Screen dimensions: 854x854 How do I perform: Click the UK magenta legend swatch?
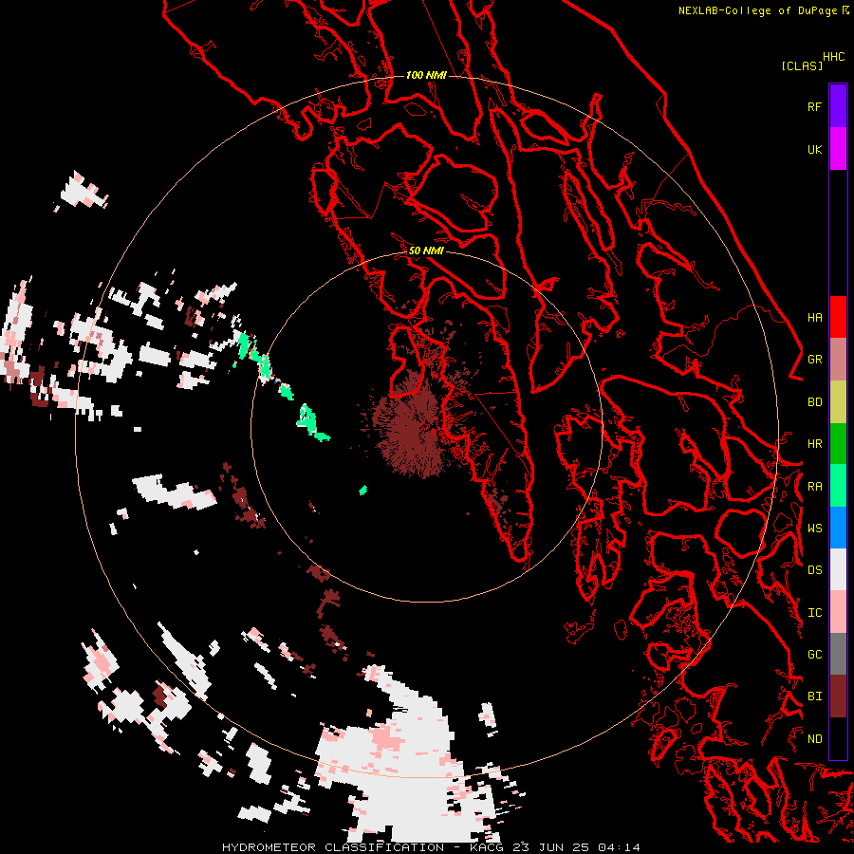tap(838, 149)
